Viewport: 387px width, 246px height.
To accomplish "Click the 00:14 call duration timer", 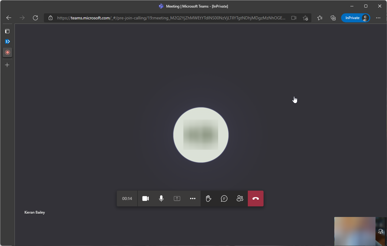I will coord(127,198).
